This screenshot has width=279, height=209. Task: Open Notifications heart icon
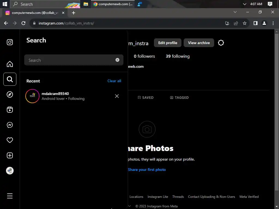10,140
